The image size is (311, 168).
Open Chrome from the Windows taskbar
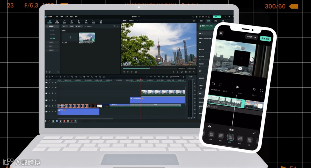(53, 121)
